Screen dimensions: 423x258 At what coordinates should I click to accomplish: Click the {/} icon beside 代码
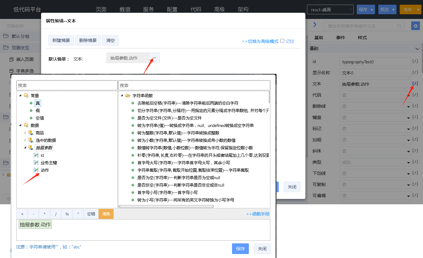click(415, 95)
